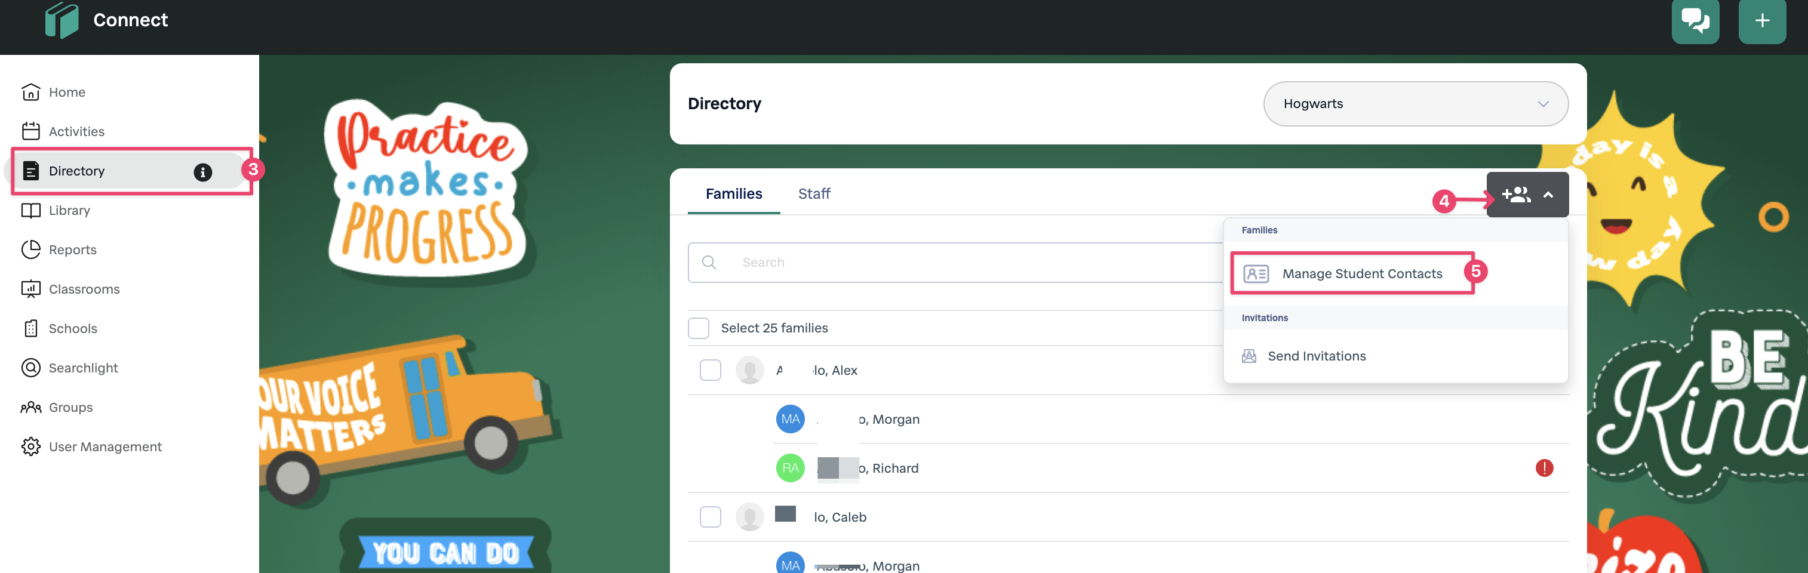Check the box for the Caleb family
This screenshot has width=1808, height=573.
coord(711,517)
